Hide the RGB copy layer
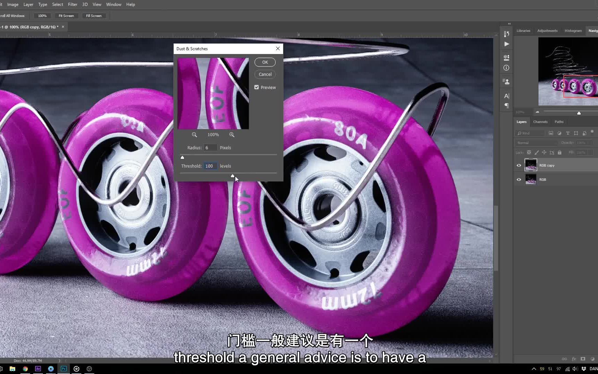This screenshot has width=598, height=374. click(519, 166)
